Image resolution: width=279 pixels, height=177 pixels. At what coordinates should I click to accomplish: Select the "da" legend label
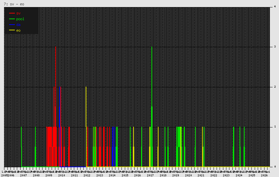point(18,25)
